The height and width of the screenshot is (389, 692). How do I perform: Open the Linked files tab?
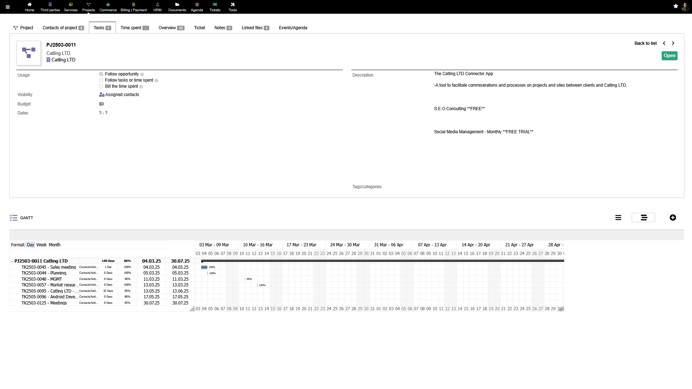click(255, 28)
